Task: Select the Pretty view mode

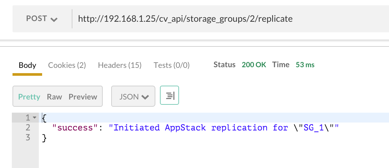Action: [x=29, y=97]
